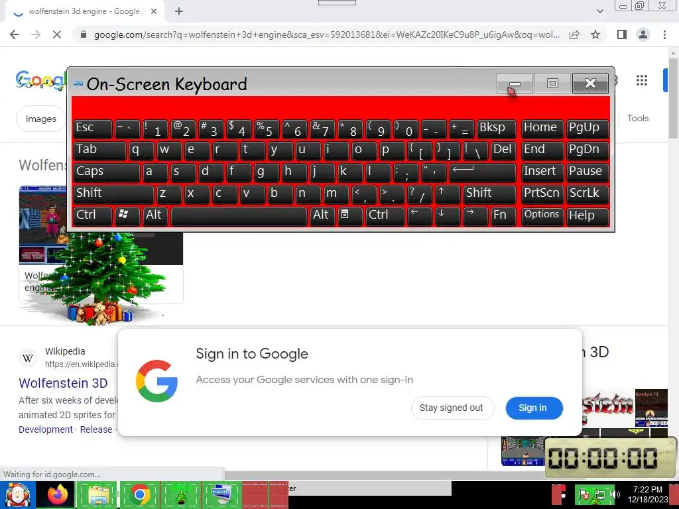Click the Help key on on-screen keyboard

tap(587, 215)
